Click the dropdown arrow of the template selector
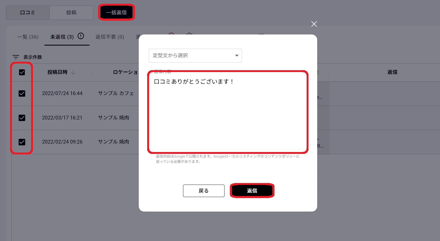 pyautogui.click(x=236, y=56)
